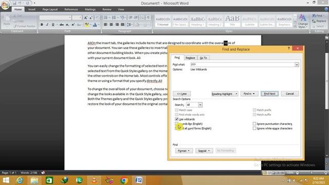
Task: Click the Save icon in Quick Access toolbar
Action: (14, 3)
